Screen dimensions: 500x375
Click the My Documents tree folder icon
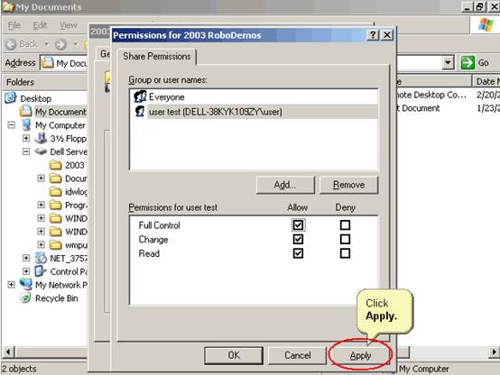25,111
